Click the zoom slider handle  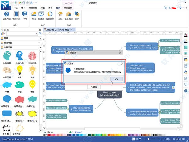click(x=149, y=139)
